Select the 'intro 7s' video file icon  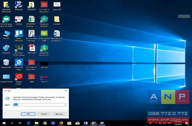44,79
